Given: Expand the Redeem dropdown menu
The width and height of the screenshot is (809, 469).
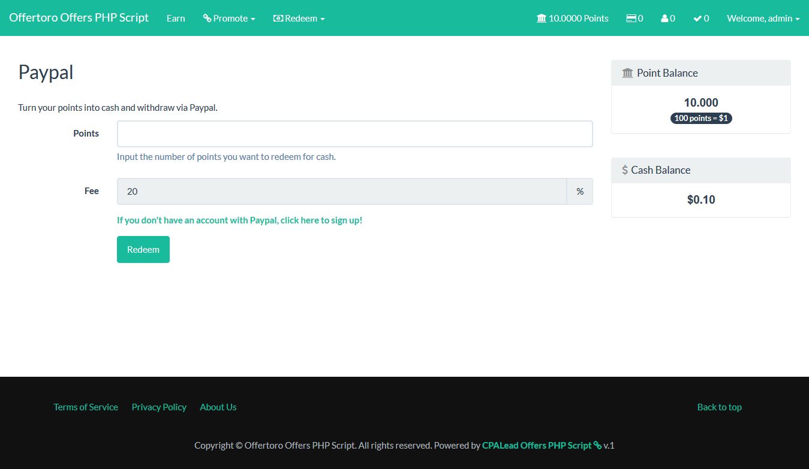Looking at the screenshot, I should [299, 19].
